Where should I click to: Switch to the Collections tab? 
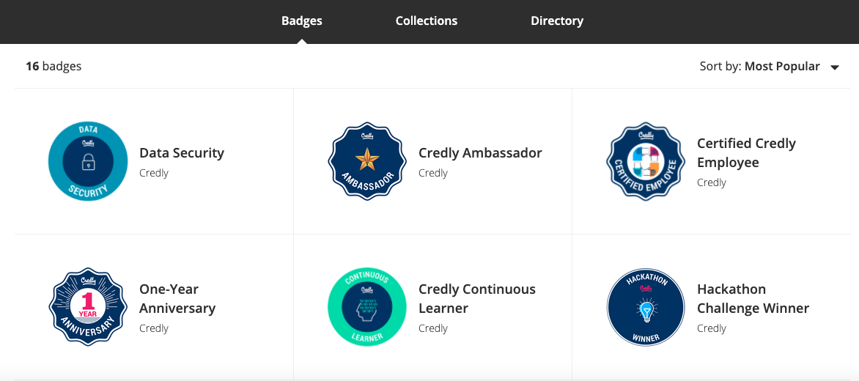tap(427, 21)
